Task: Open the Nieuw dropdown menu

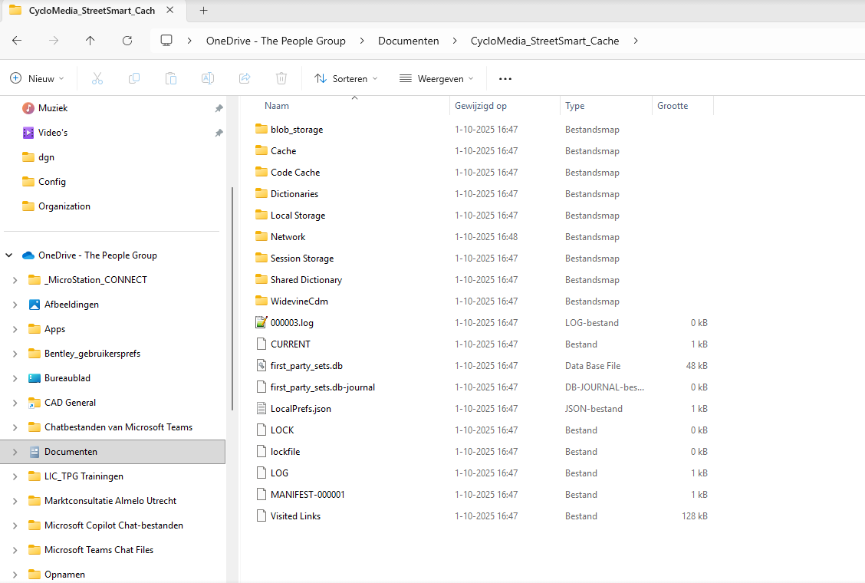Action: click(x=37, y=78)
